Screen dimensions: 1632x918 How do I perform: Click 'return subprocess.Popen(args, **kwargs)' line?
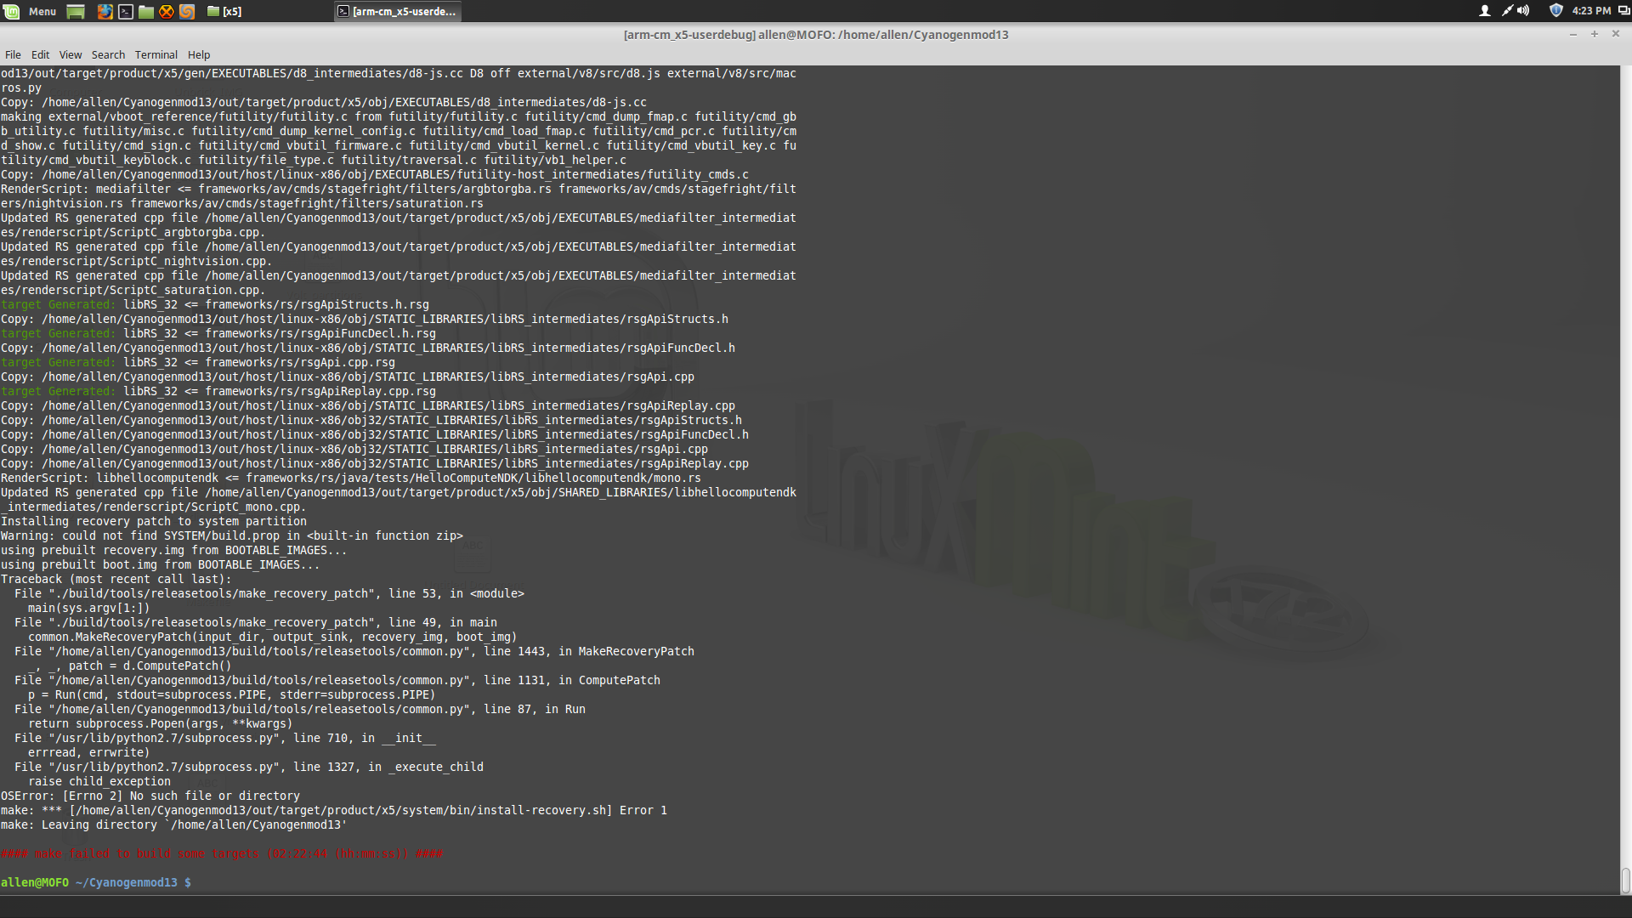click(161, 723)
